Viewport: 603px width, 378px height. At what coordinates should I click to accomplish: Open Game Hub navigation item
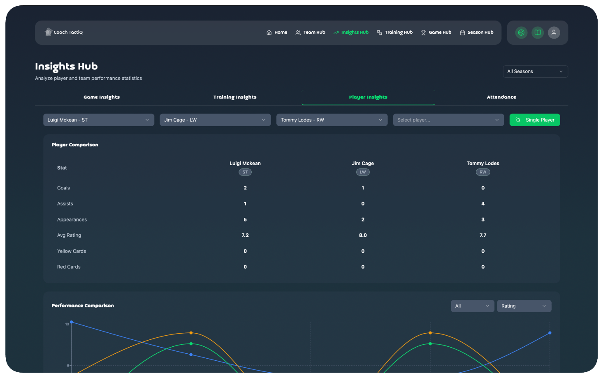(436, 32)
